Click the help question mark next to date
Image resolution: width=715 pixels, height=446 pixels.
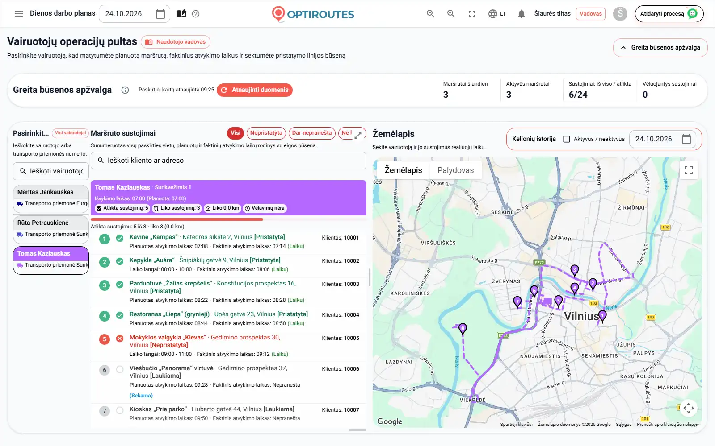pos(196,14)
